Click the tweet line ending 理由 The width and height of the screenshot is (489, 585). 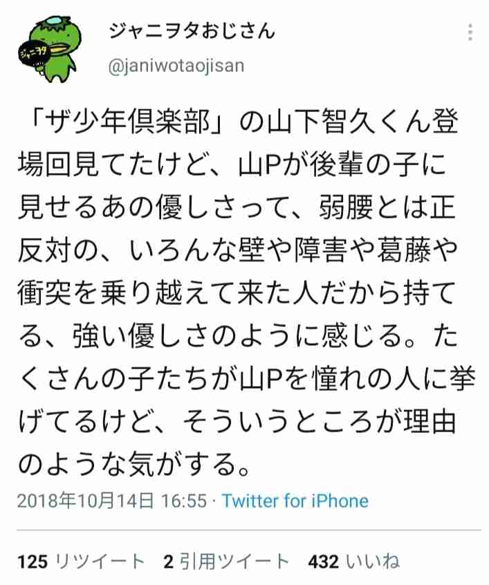click(x=237, y=422)
